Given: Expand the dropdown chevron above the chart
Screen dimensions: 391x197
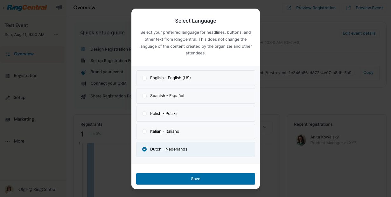Looking at the screenshot, I should pos(264,127).
